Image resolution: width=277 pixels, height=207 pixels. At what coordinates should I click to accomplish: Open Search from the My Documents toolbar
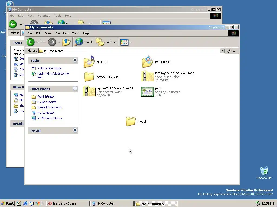[84, 42]
